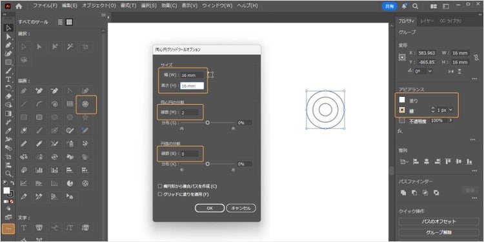Pick the Type tool in the left toolbar

click(8, 79)
